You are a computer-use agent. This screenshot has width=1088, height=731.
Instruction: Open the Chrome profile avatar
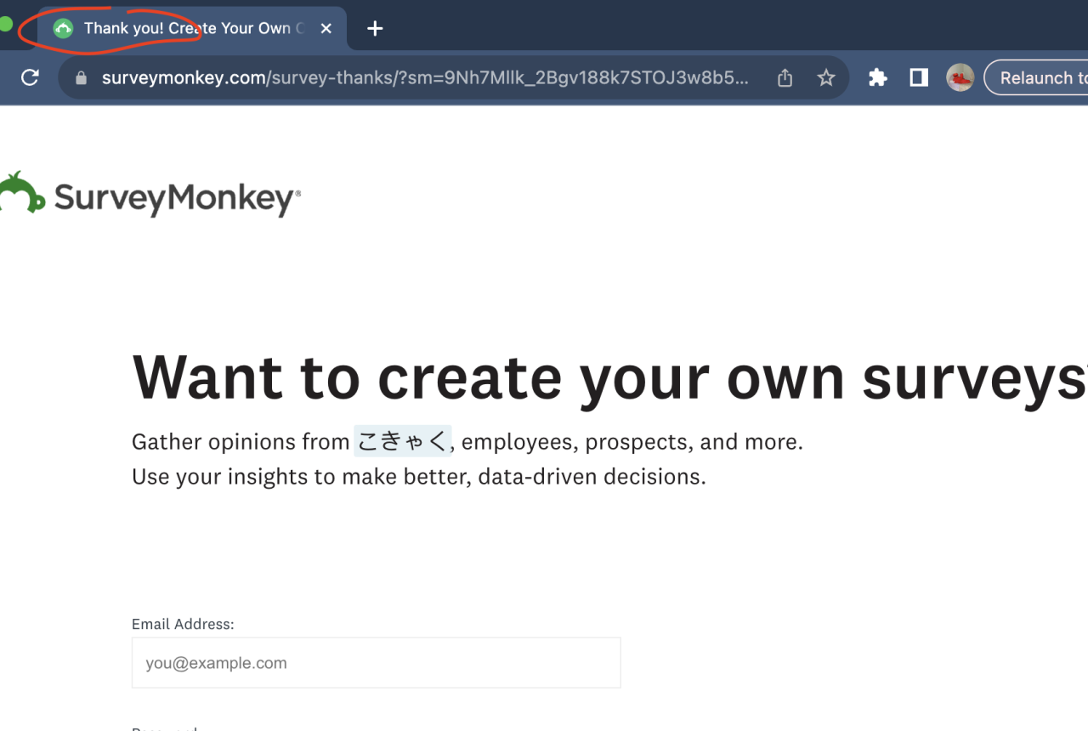click(960, 78)
